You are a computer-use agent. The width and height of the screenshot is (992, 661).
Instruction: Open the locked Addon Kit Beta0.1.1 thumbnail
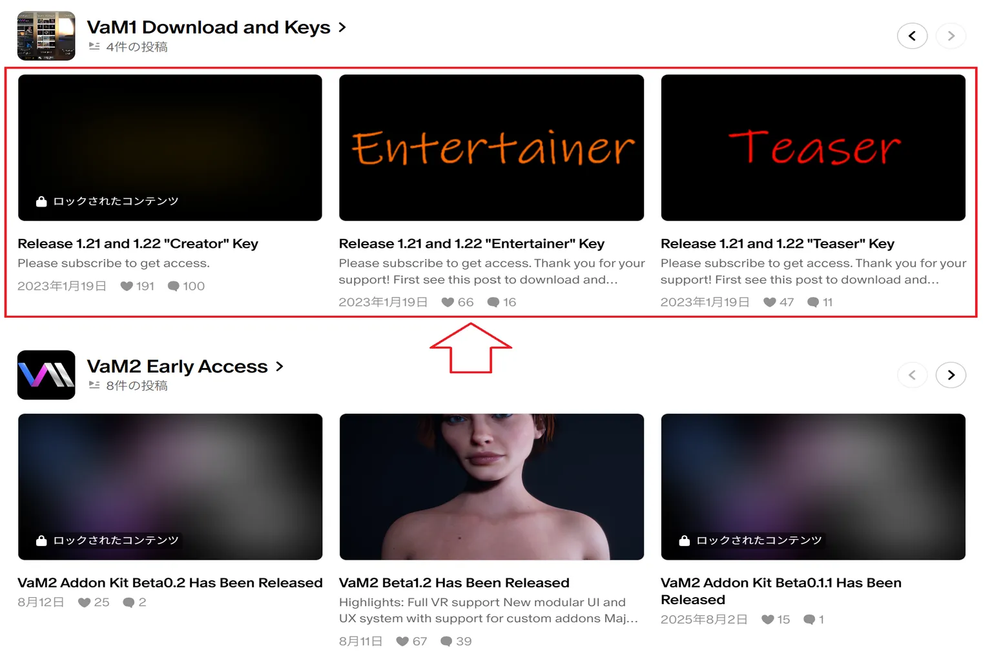coord(813,487)
